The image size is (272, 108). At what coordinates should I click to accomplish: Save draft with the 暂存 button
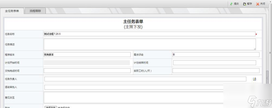(x=248, y=4)
